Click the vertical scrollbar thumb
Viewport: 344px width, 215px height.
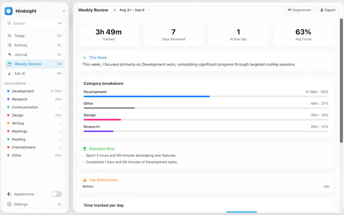(341, 81)
